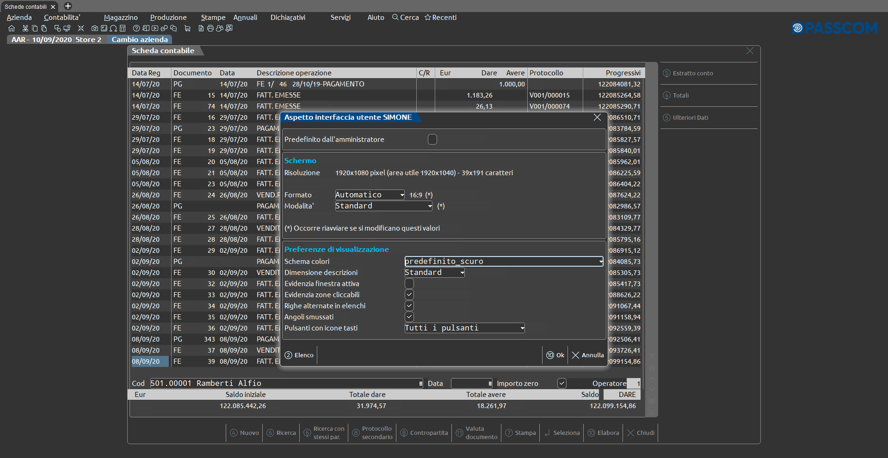Image resolution: width=888 pixels, height=458 pixels.
Task: Open the Magazzino menu
Action: [121, 18]
